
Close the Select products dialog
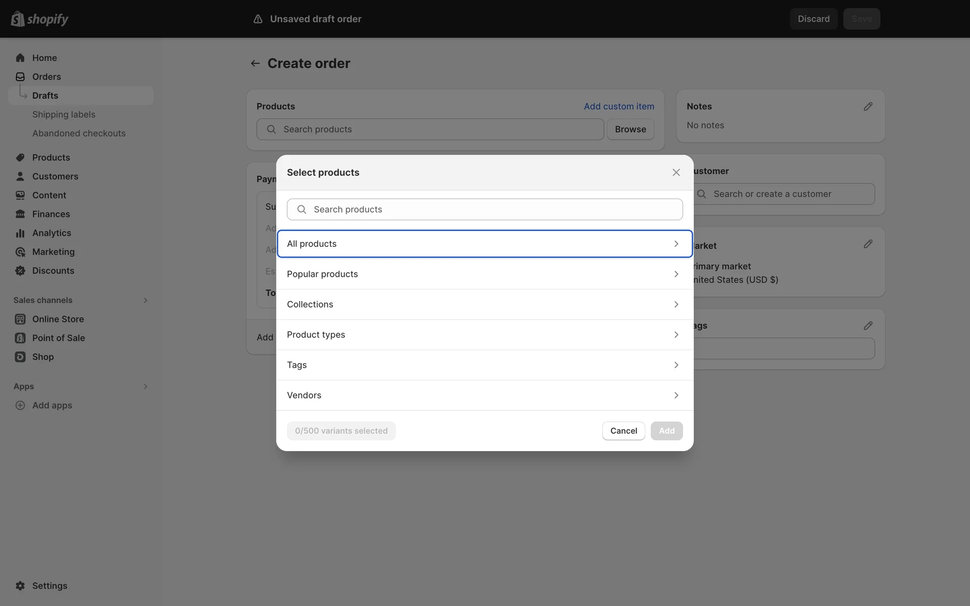point(676,173)
